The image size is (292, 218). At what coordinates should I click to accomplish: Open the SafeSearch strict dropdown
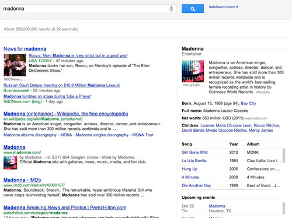pos(223,7)
